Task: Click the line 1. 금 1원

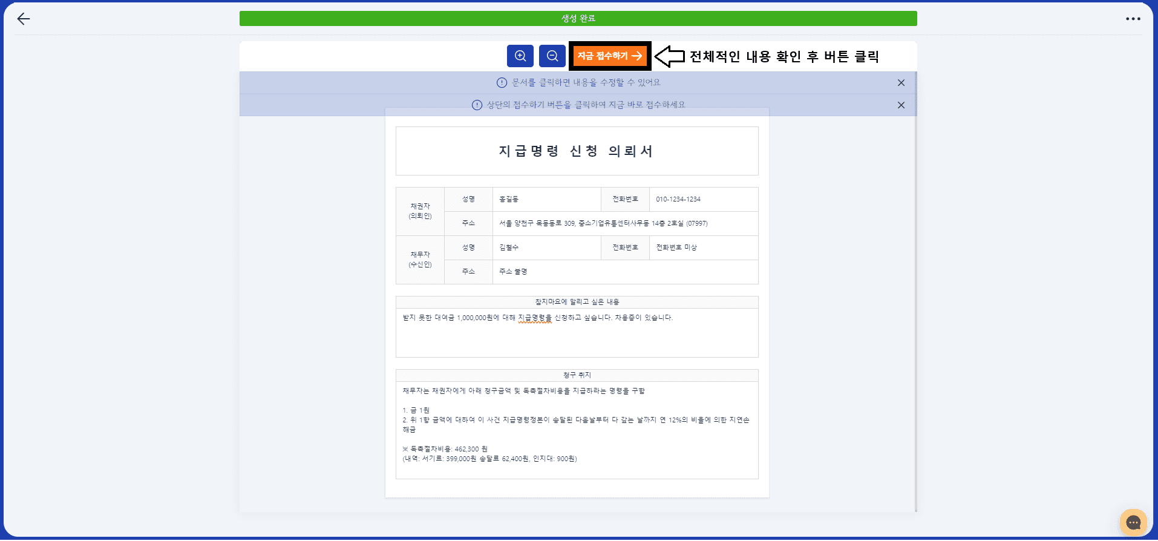Action: click(416, 410)
